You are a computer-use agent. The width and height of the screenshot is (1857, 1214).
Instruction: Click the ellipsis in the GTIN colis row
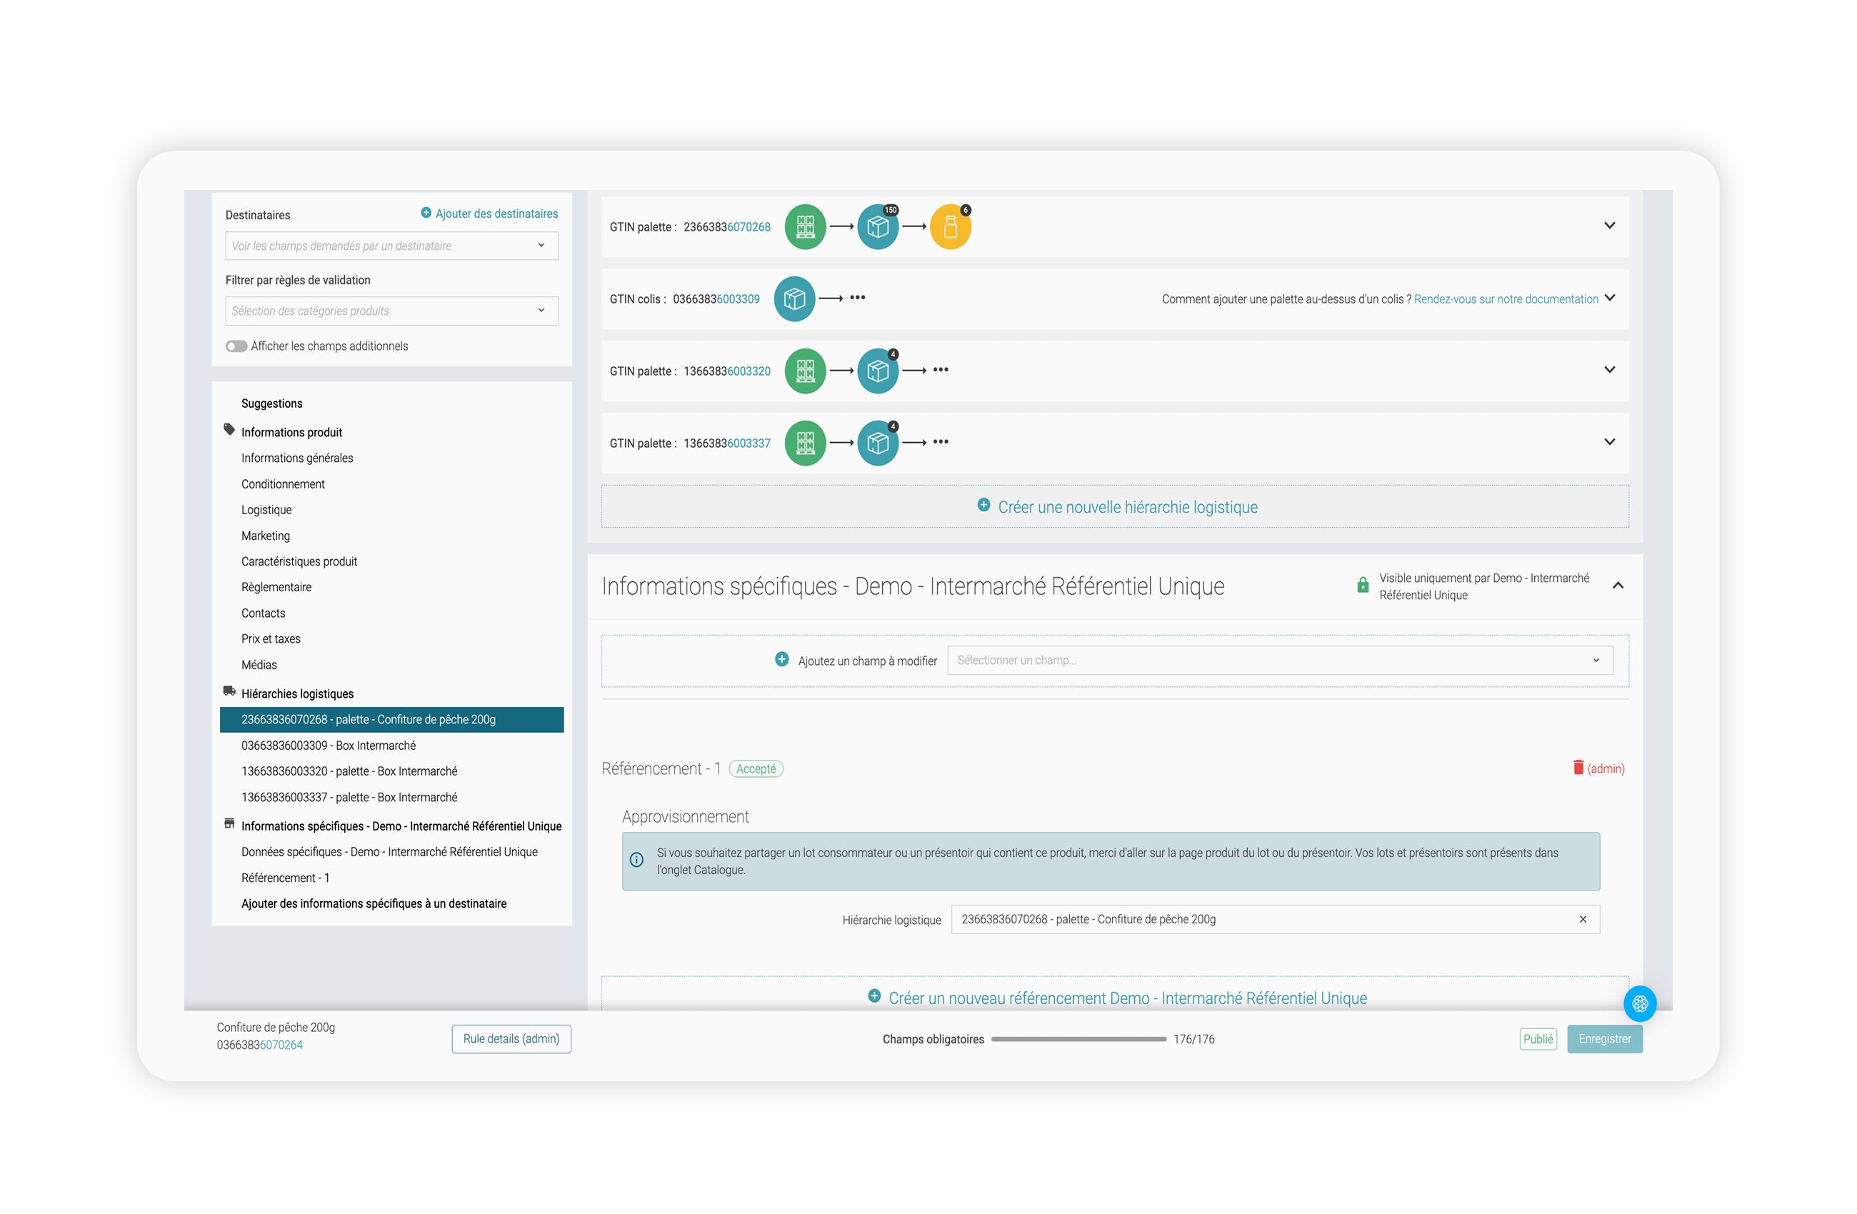[858, 297]
